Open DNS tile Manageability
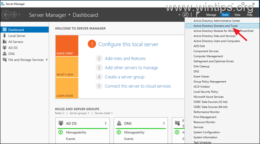The image size is (260, 144). coord(134,132)
